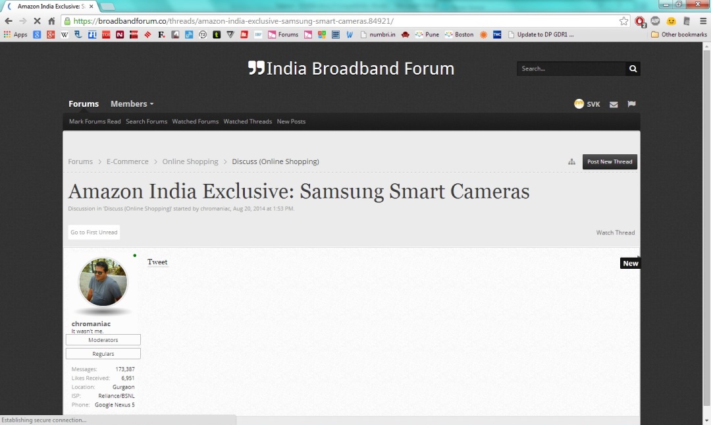Stop page loading with the X button
Viewport: 711px width, 425px height.
point(37,21)
